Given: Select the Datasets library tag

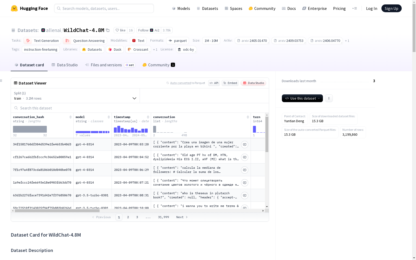Looking at the screenshot, I should pyautogui.click(x=92, y=49).
